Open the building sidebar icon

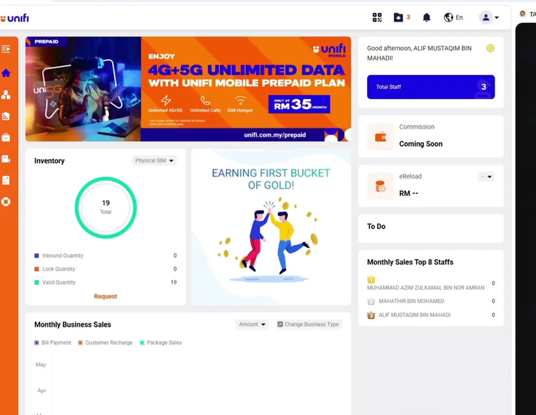tap(6, 116)
